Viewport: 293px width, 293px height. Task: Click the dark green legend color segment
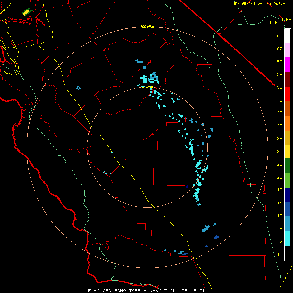coord(287,166)
